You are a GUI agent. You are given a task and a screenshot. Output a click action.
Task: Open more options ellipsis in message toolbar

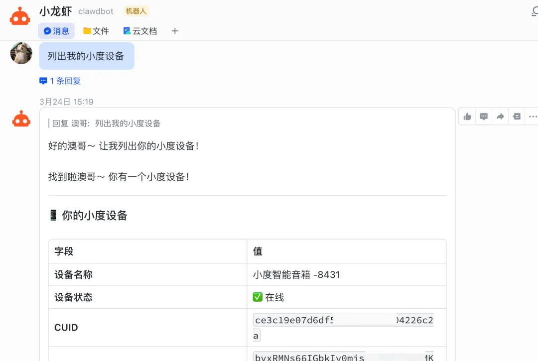[x=533, y=117]
